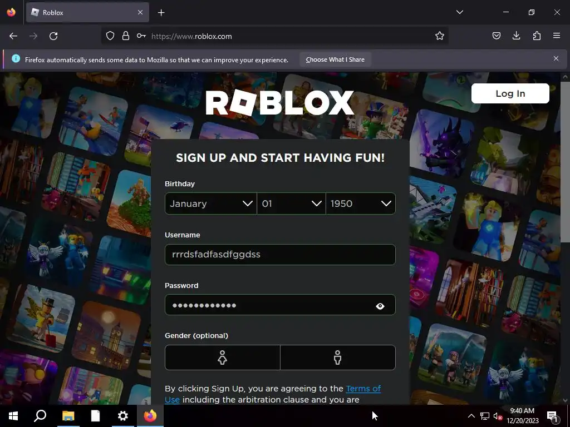
Task: Bookmark this page with the star icon
Action: click(x=440, y=36)
